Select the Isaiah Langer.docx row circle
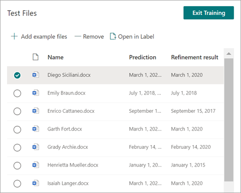 click(x=17, y=183)
